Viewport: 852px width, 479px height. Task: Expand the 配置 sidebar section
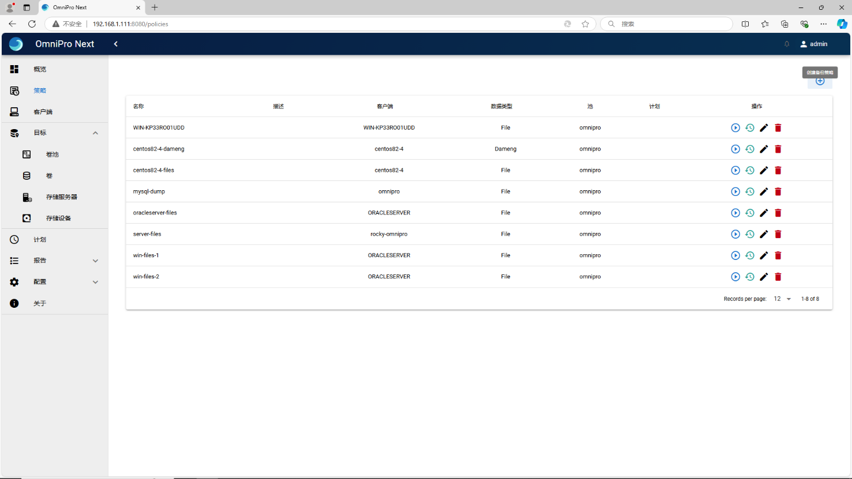click(95, 282)
